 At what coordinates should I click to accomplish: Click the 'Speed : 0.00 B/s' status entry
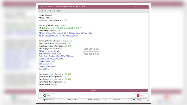(x=49, y=100)
